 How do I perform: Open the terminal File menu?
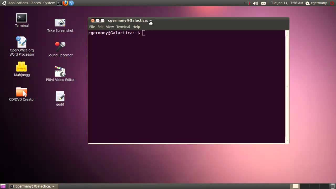[92, 27]
